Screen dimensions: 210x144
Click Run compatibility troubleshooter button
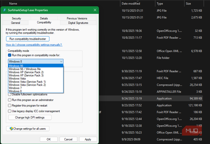coord(27,39)
